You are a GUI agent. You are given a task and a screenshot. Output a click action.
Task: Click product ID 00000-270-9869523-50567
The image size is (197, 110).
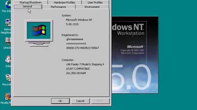tap(82, 48)
